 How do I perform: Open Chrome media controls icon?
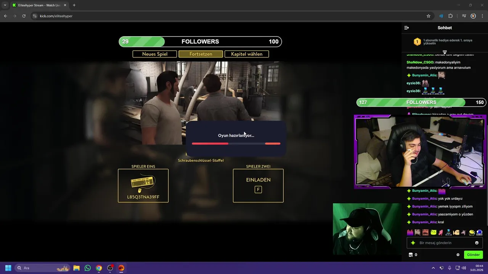464,16
